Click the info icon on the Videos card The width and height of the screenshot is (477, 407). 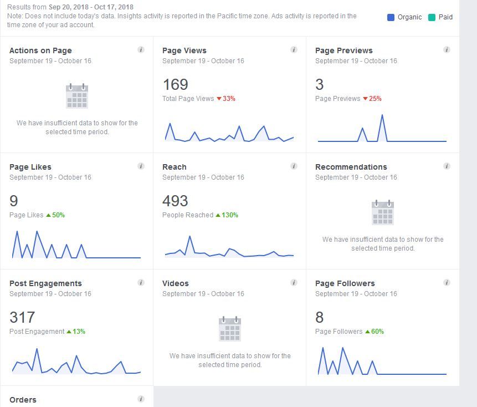(294, 282)
